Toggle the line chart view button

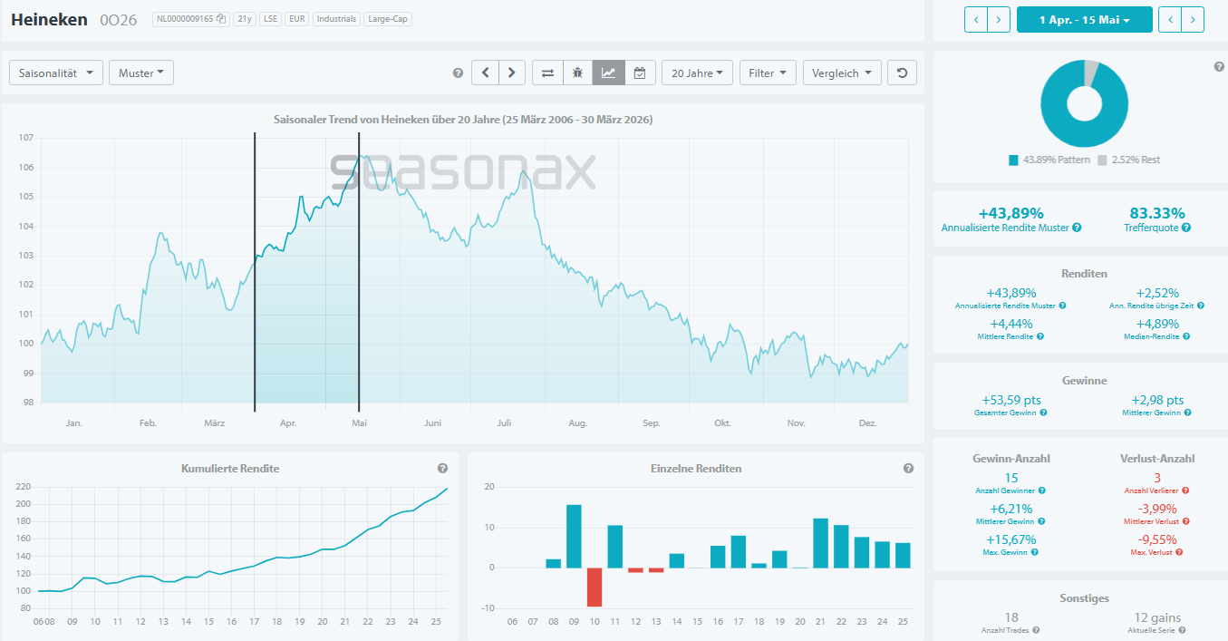click(x=608, y=73)
